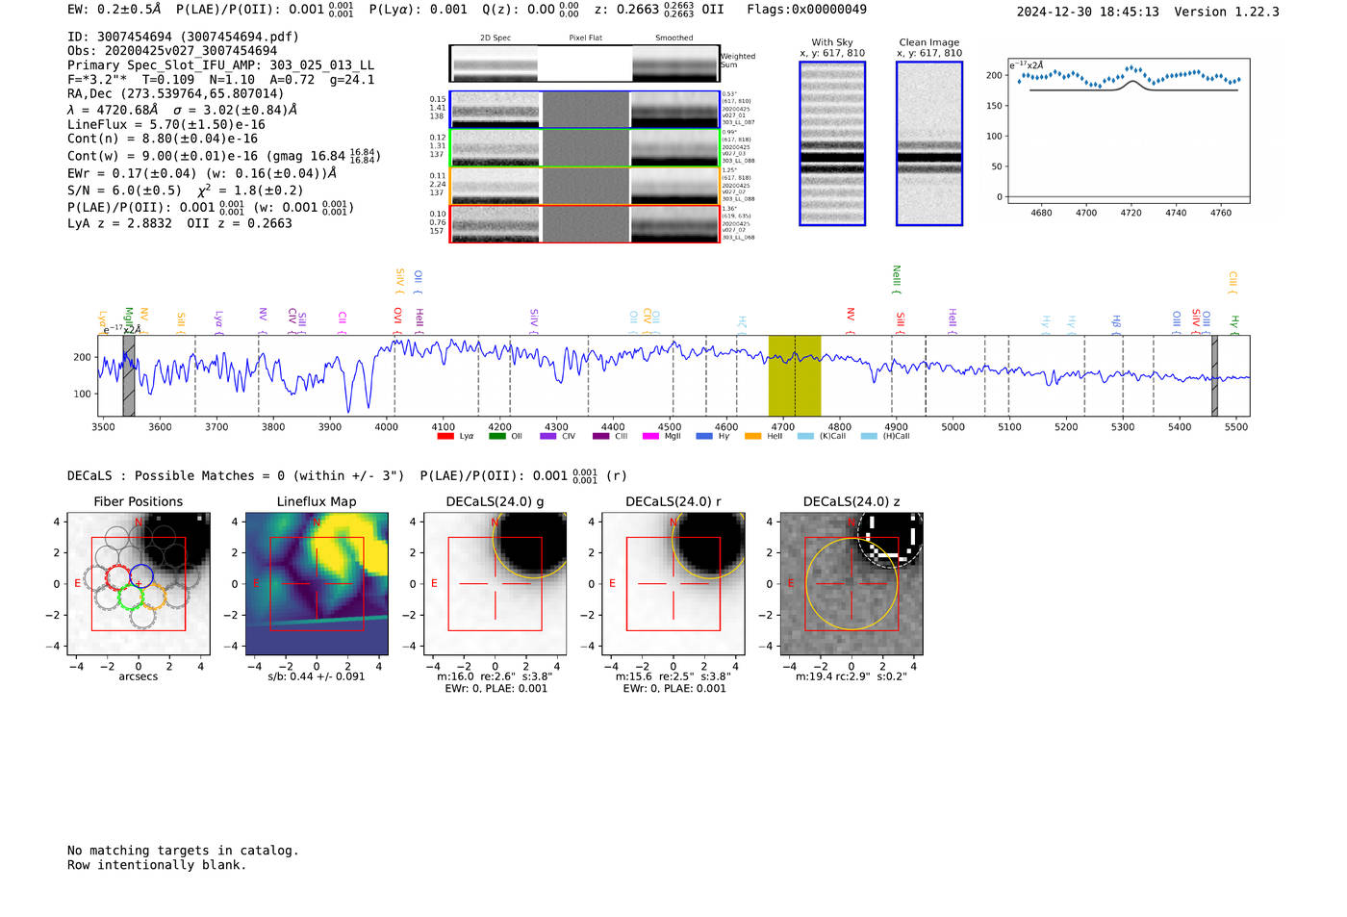This screenshot has width=1347, height=917.
Task: Click the Flags:0x00000049 text
Action: [806, 10]
